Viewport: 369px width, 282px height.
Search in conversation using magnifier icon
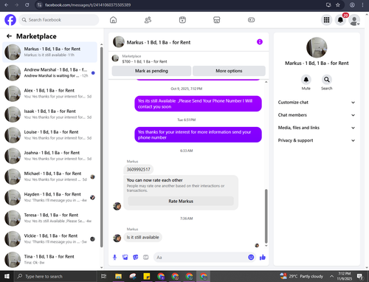[x=327, y=80]
